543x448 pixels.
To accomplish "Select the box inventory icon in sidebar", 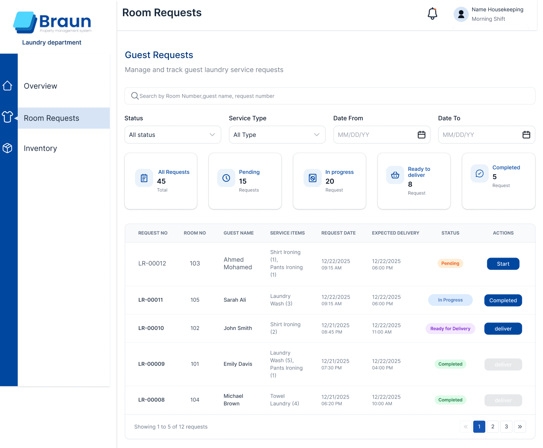I will 8,148.
